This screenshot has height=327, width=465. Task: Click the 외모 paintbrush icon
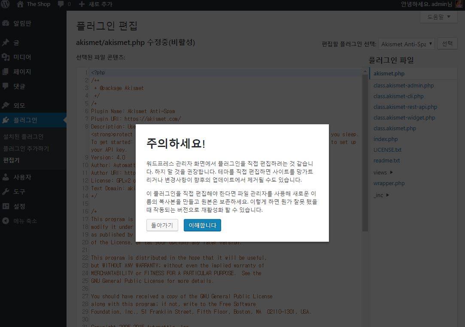(x=6, y=105)
